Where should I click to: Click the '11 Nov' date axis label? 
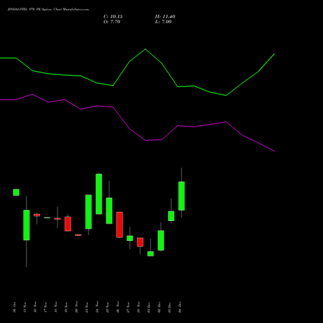click(x=25, y=307)
